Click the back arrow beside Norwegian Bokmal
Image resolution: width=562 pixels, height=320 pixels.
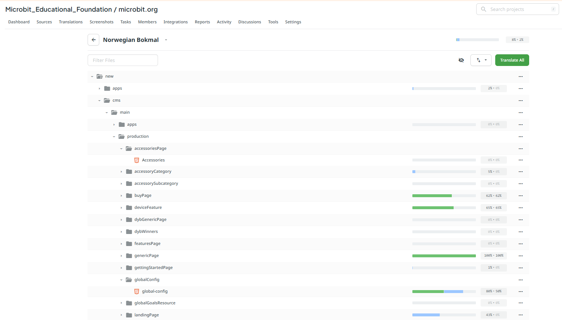(x=93, y=40)
